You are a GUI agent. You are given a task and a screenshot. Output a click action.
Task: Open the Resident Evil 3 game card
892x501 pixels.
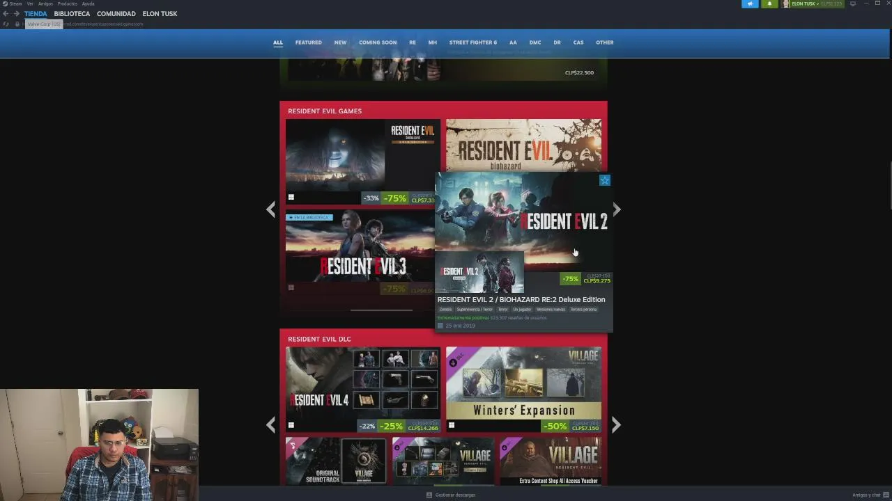click(x=360, y=253)
